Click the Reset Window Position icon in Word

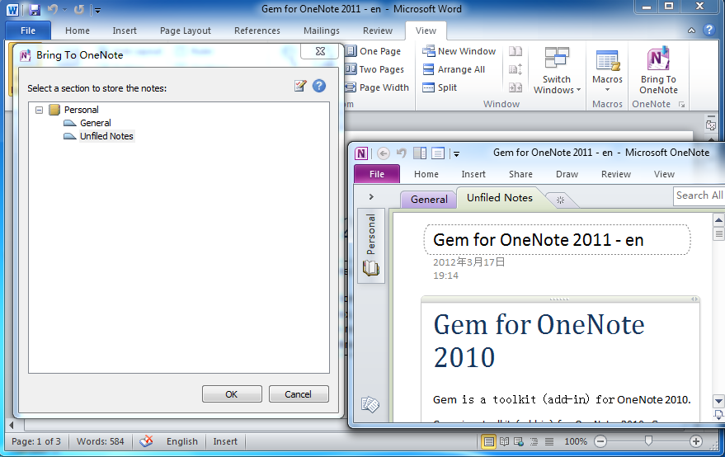pos(516,87)
